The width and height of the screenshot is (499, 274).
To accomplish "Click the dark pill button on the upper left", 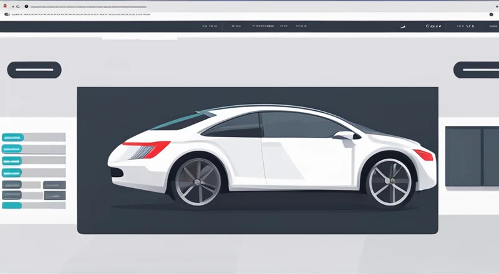I will [34, 70].
